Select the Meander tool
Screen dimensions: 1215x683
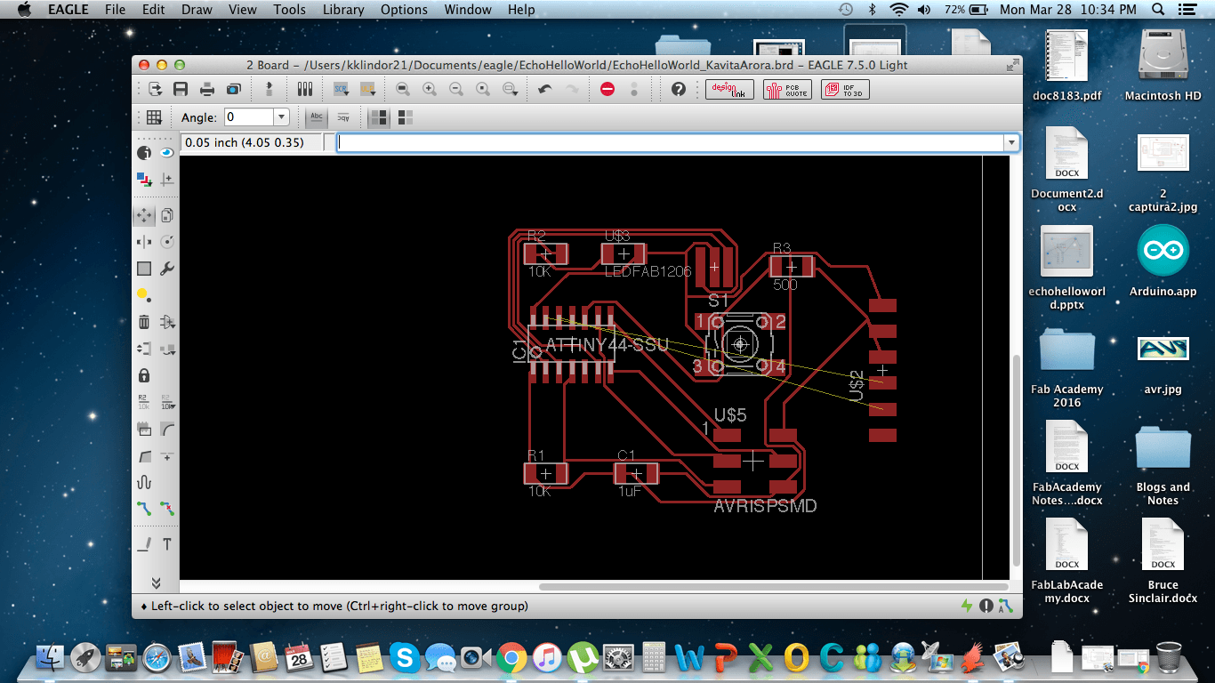(143, 482)
